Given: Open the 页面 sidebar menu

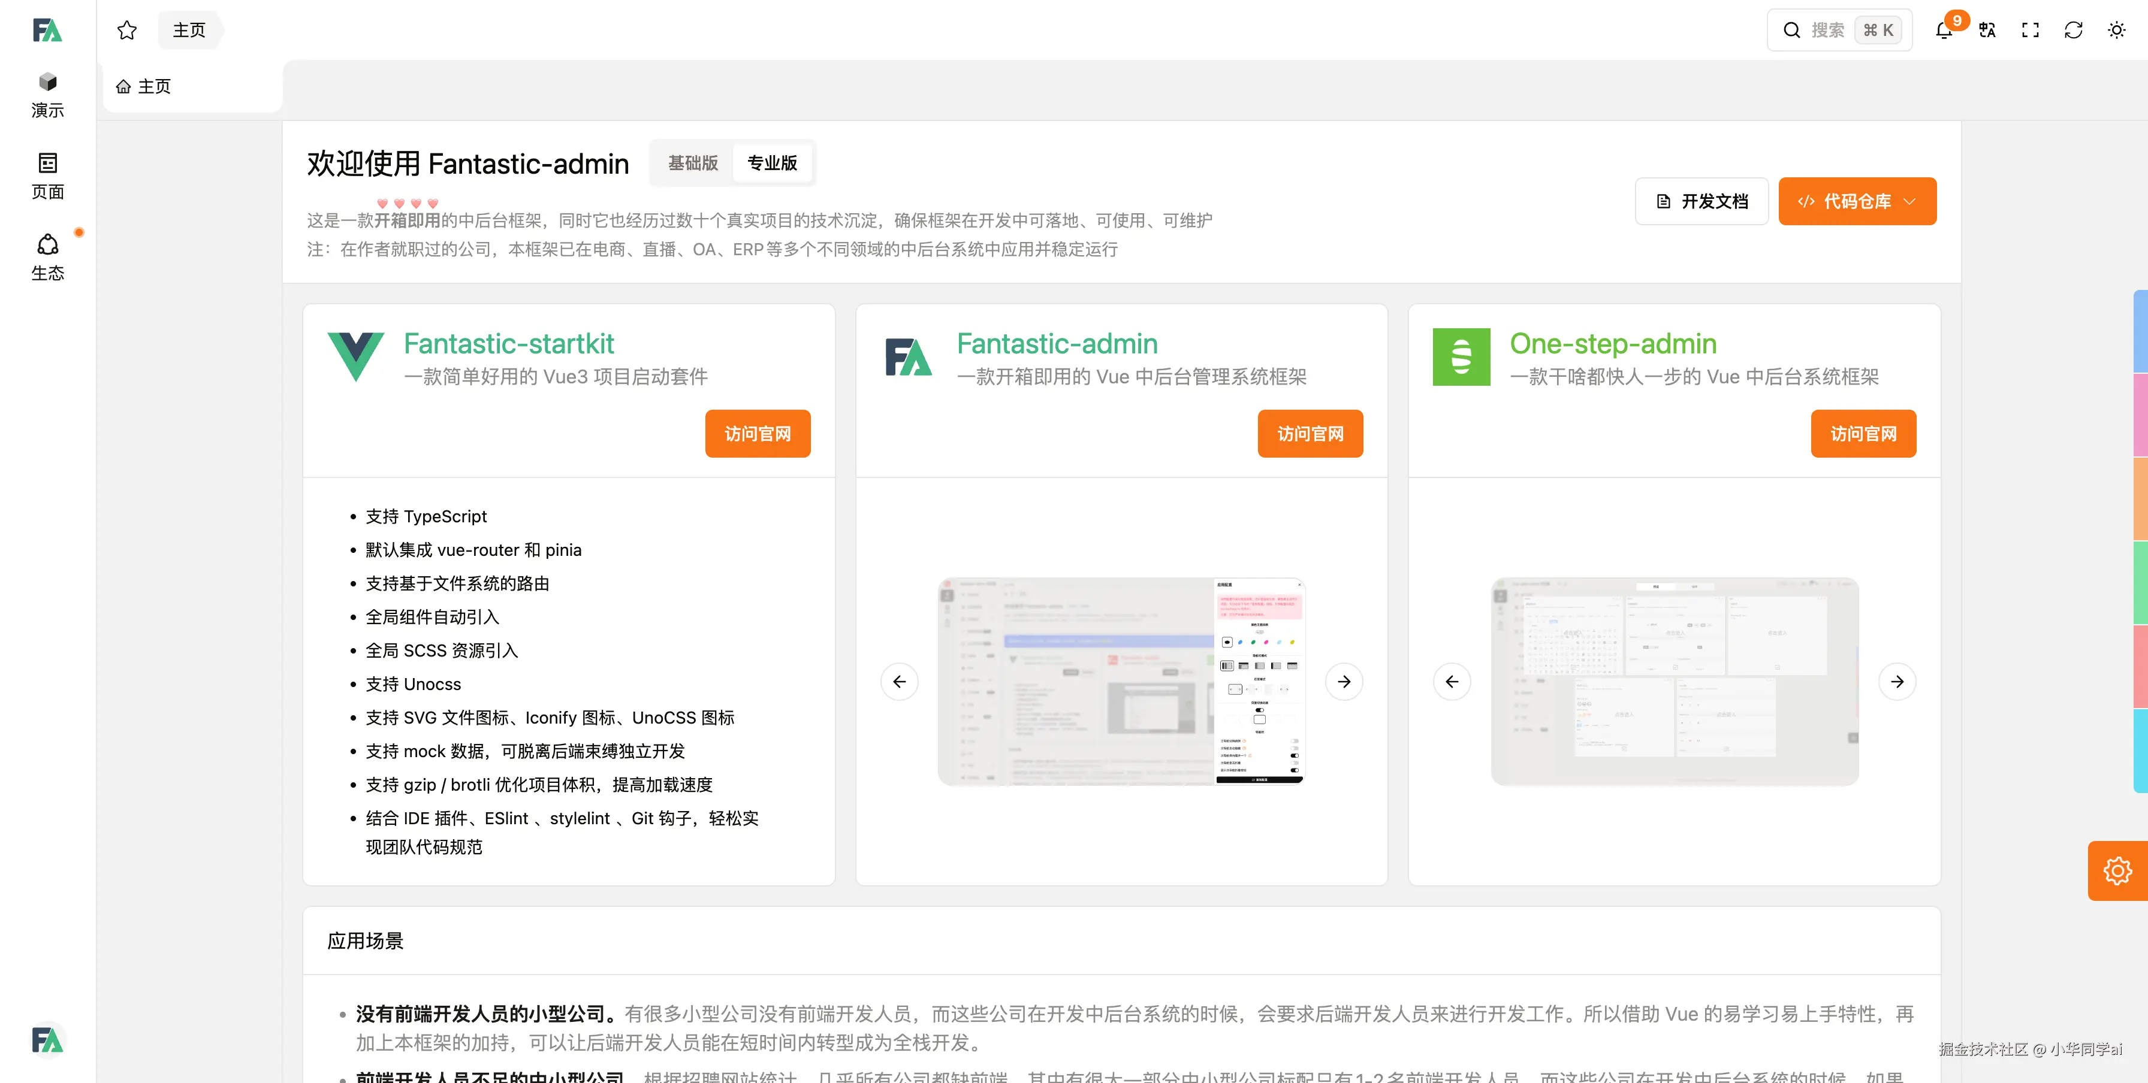Looking at the screenshot, I should [x=47, y=176].
